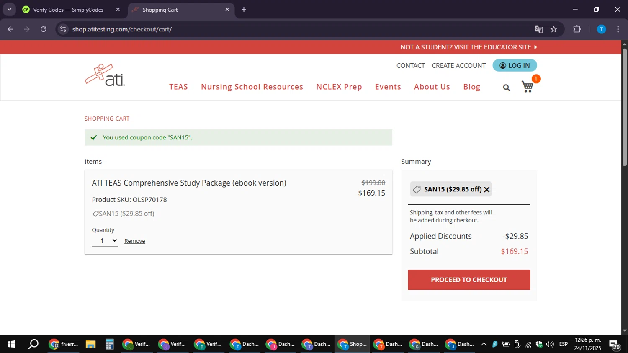This screenshot has width=628, height=353.
Task: Click the product title ATI TEAS Comprehensive Study Package
Action: tap(189, 183)
